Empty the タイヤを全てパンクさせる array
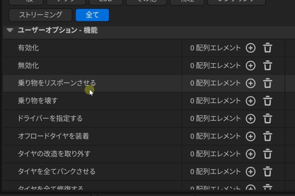This screenshot has width=295, height=196. pyautogui.click(x=268, y=172)
